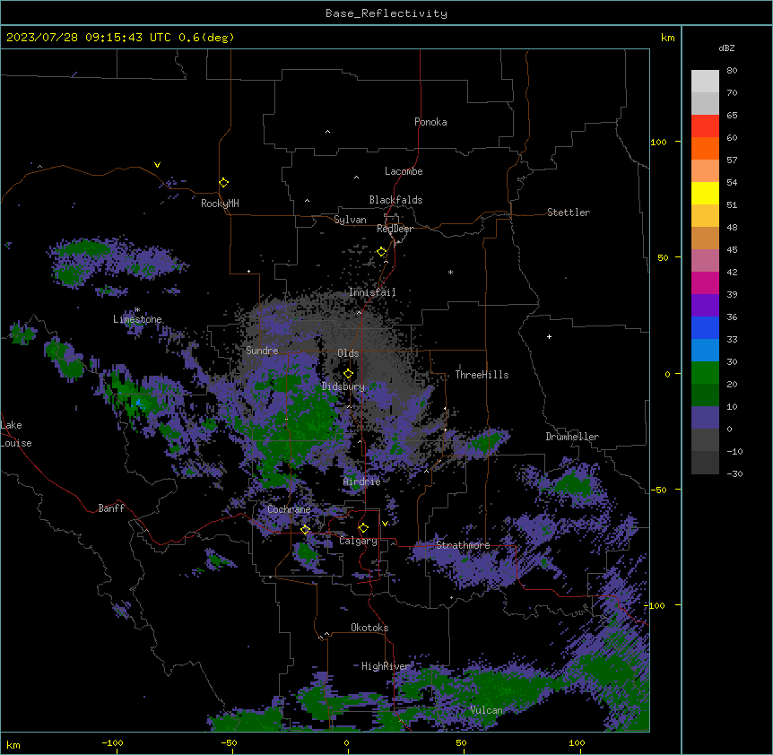Image resolution: width=773 pixels, height=755 pixels.
Task: Click the -30 value on dBZ scale
Action: [734, 473]
